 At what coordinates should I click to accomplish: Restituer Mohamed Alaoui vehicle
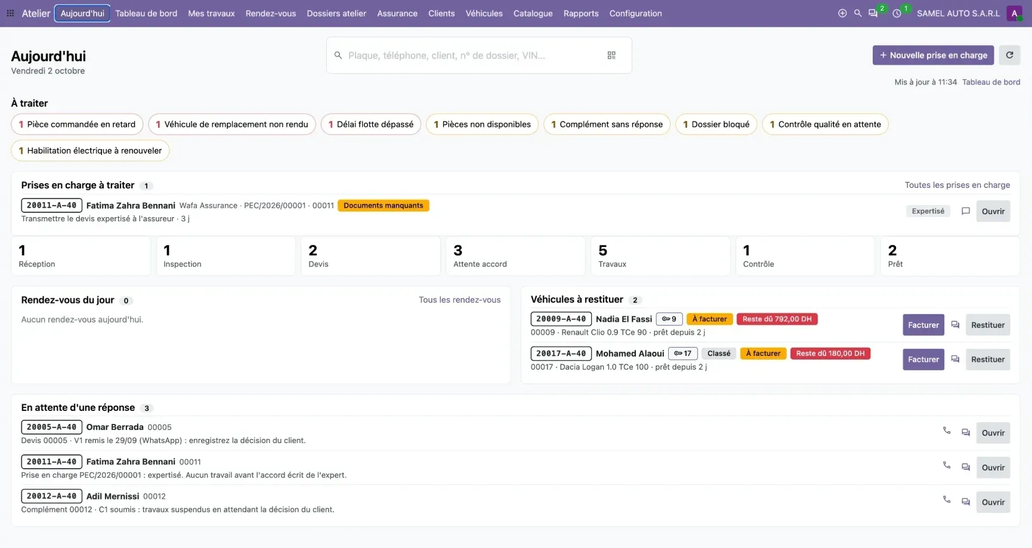click(988, 360)
